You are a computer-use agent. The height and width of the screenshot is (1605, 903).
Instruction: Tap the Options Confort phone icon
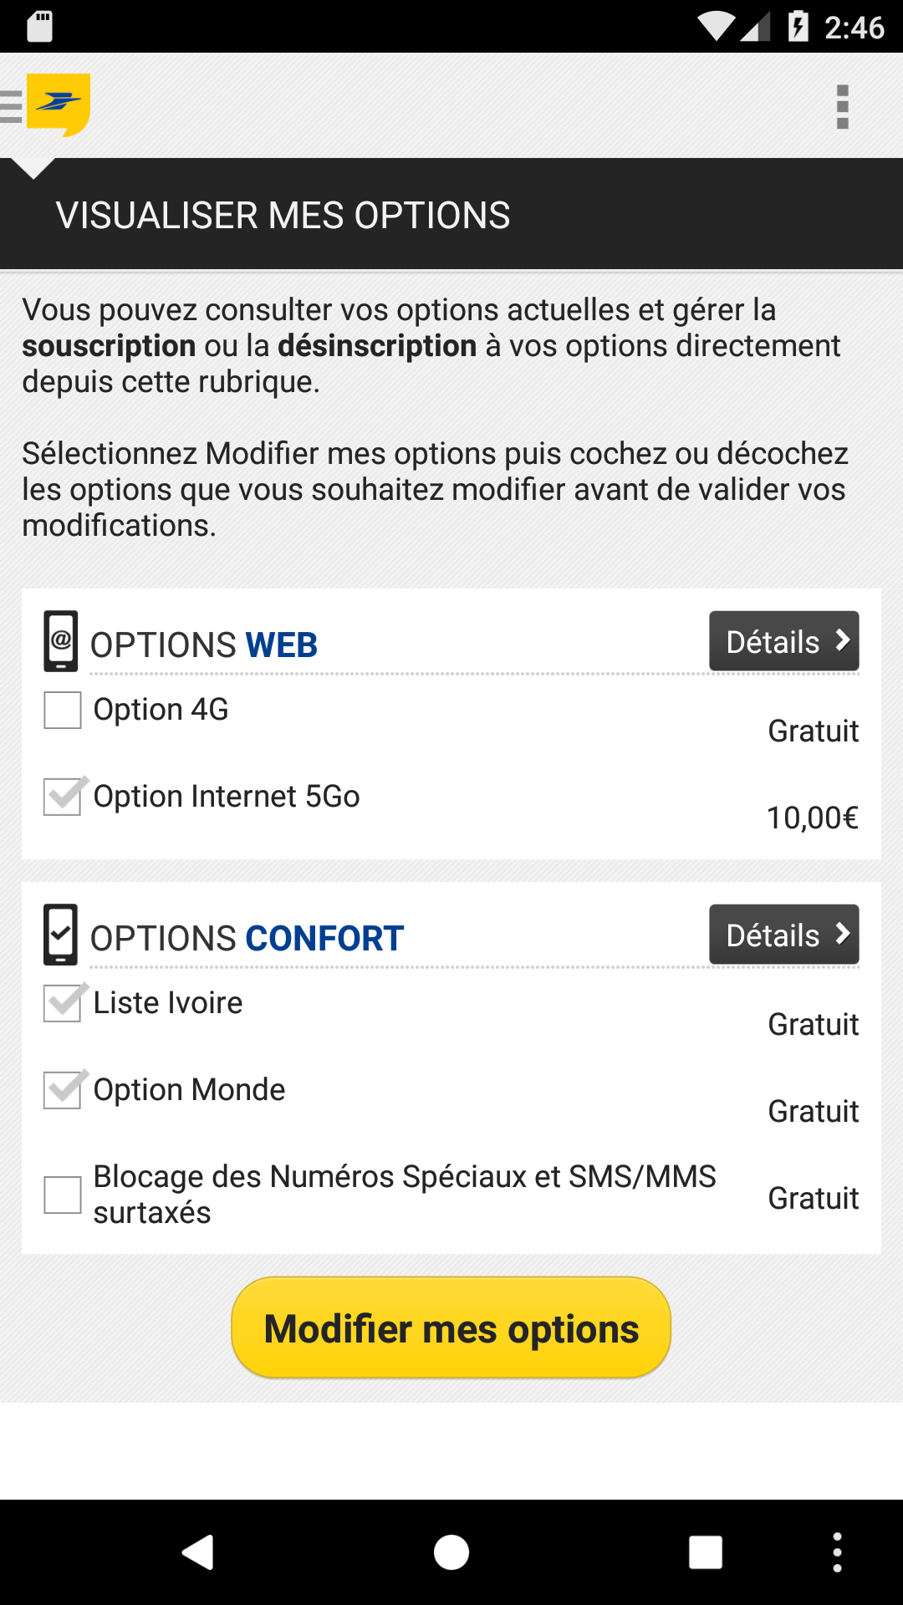click(x=61, y=935)
